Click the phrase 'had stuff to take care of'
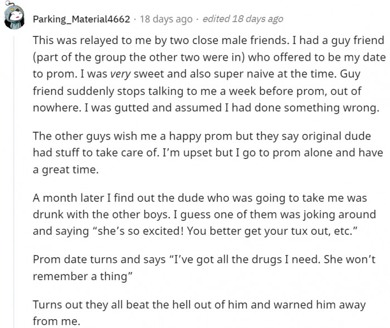Image resolution: width=390 pixels, height=328 pixels. tap(95, 153)
